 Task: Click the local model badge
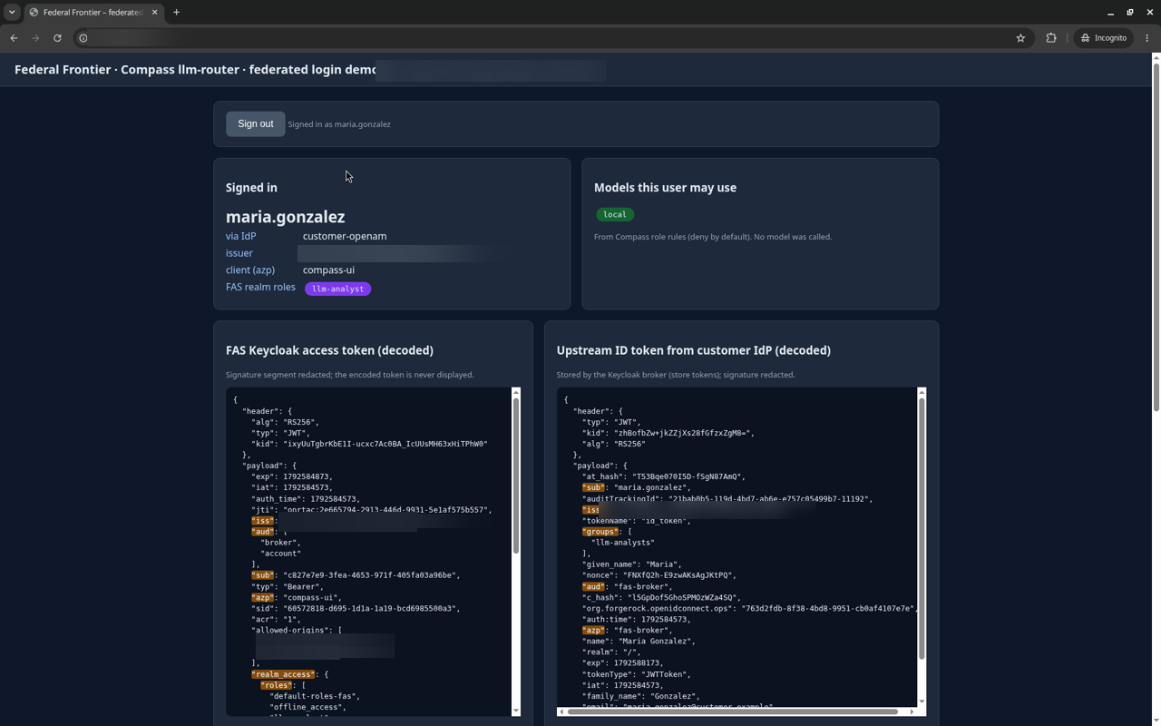(615, 214)
